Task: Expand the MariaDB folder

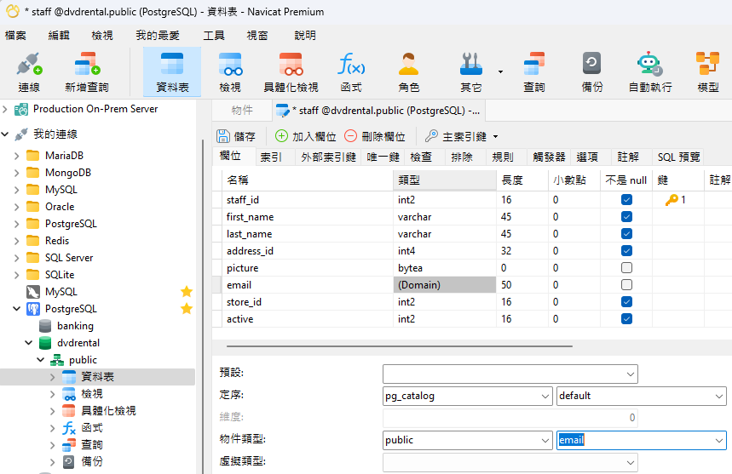Action: 16,156
